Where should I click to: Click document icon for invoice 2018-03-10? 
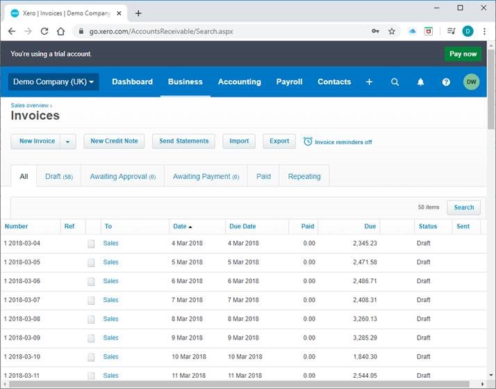pos(91,357)
